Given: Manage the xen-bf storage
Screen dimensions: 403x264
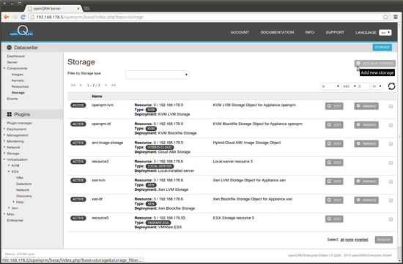Looking at the screenshot, I should point(366,200).
